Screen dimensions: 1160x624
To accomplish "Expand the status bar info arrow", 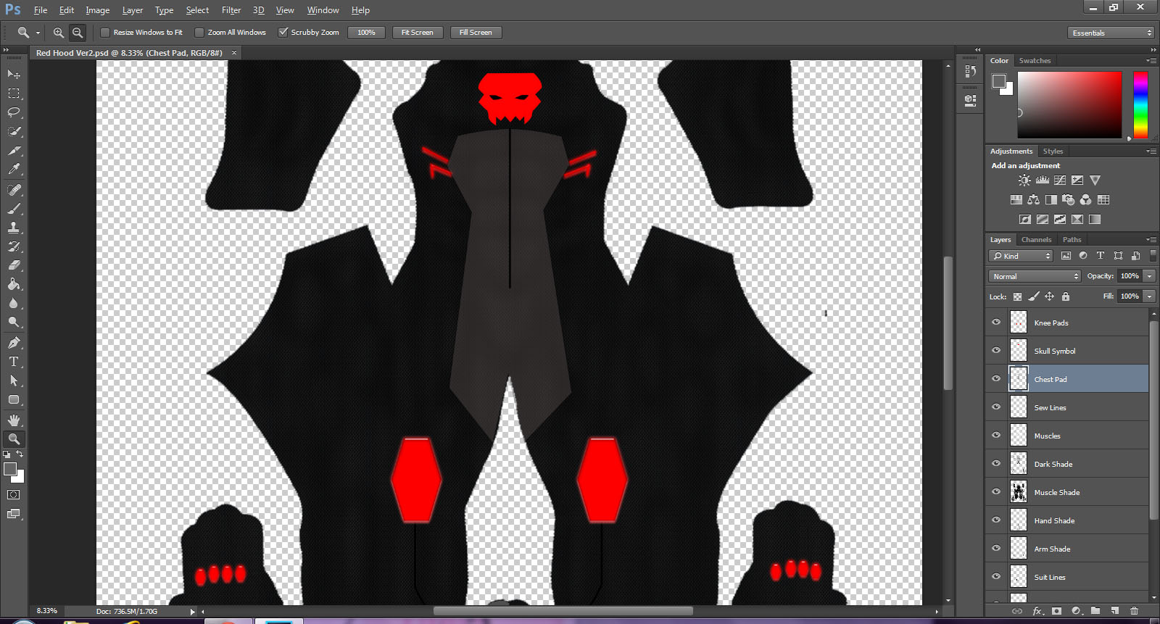I will [x=192, y=612].
